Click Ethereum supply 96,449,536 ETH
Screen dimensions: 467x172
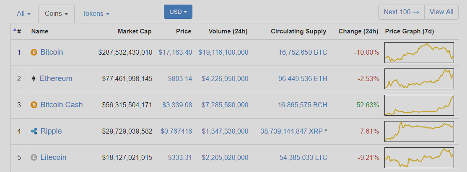[303, 78]
